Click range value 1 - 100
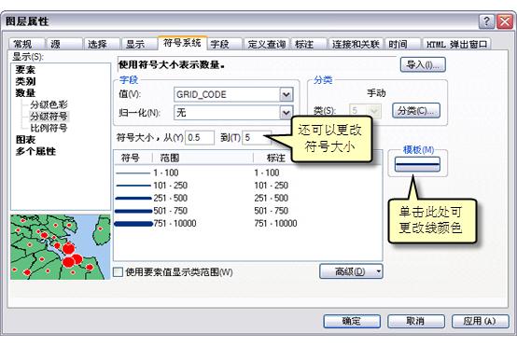This screenshot has height=346, width=517. pyautogui.click(x=166, y=173)
